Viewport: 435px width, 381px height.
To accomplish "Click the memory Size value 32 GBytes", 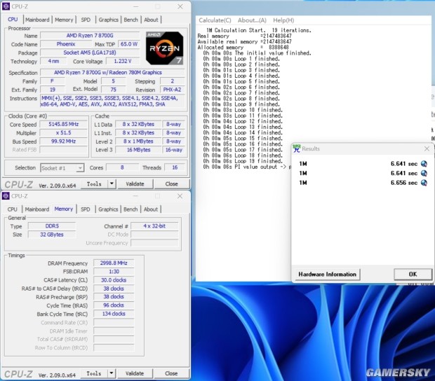I will click(x=52, y=235).
